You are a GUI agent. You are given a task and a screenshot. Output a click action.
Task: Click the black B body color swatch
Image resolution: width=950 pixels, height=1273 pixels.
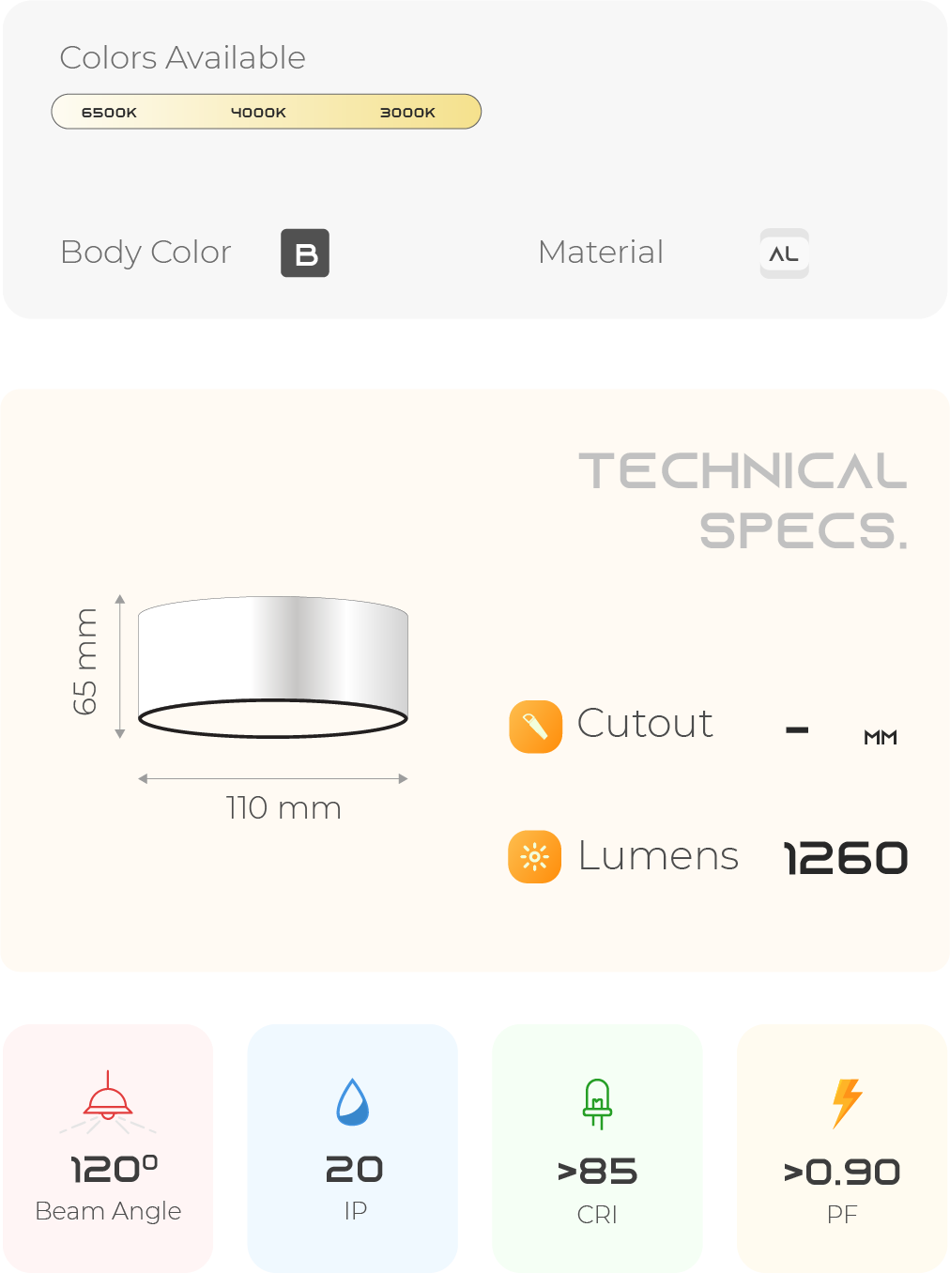pyautogui.click(x=305, y=253)
